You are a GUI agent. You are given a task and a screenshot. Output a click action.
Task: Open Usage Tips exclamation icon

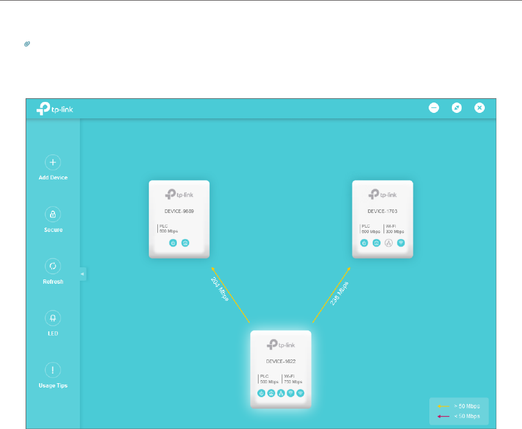tap(53, 370)
